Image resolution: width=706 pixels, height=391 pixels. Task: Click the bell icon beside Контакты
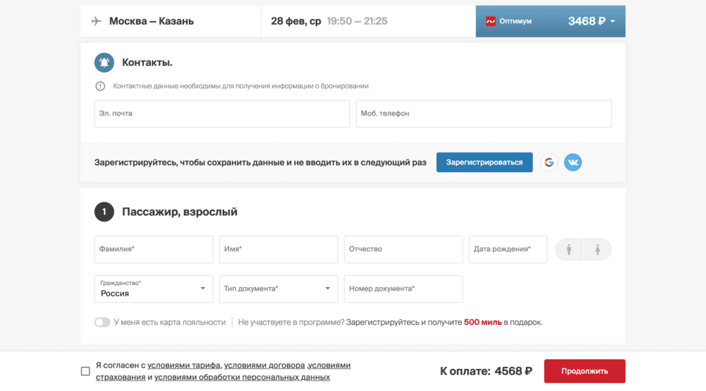(x=104, y=63)
